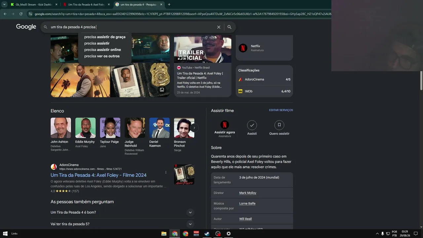The height and width of the screenshot is (238, 423).
Task: Click the Netflix Assinatura provider card
Action: [x=264, y=48]
